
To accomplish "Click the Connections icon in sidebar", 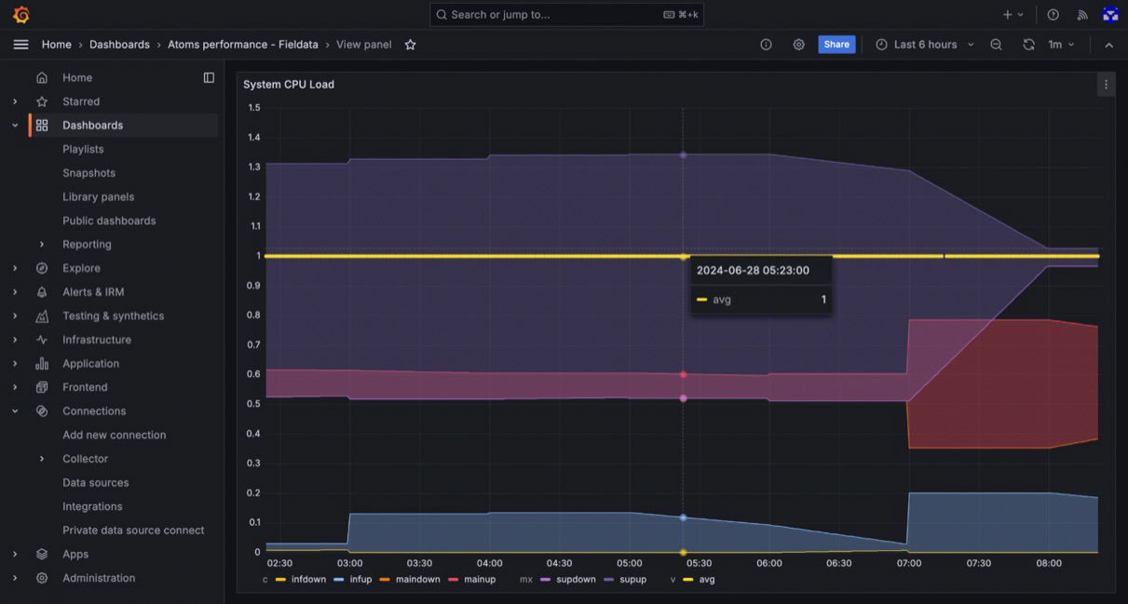I will [42, 411].
